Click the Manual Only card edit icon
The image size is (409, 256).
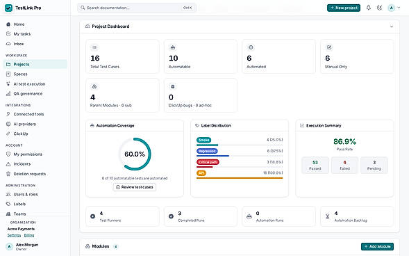[329, 47]
